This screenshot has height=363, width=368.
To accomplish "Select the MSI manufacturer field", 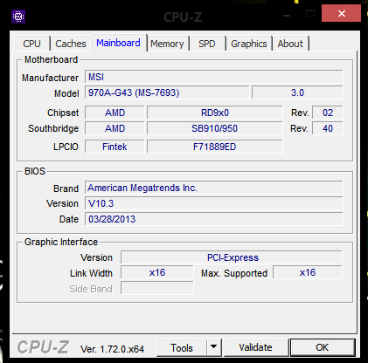I will point(214,77).
